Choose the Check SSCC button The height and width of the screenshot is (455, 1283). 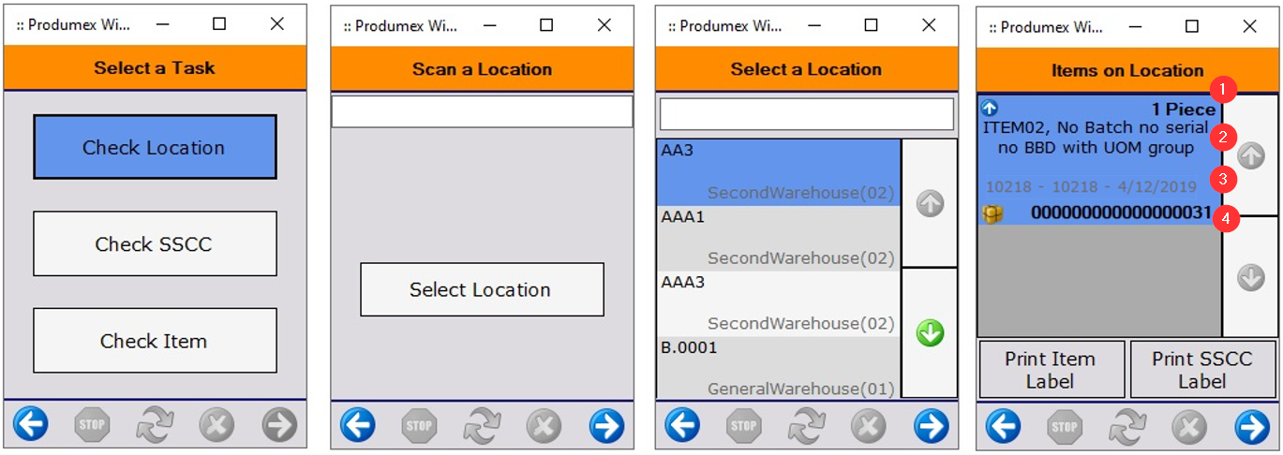155,243
